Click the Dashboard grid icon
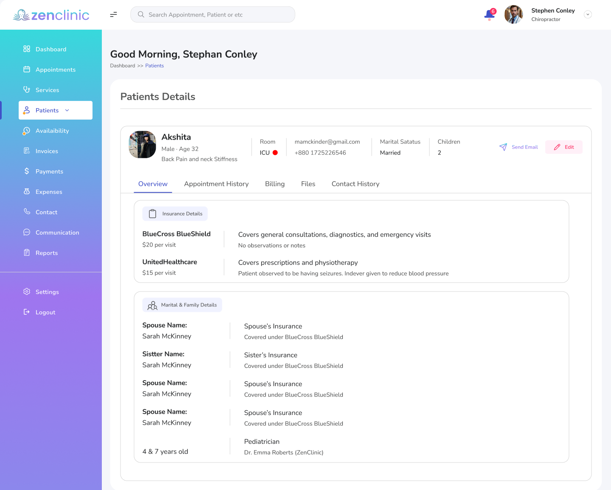The width and height of the screenshot is (611, 490). [27, 49]
